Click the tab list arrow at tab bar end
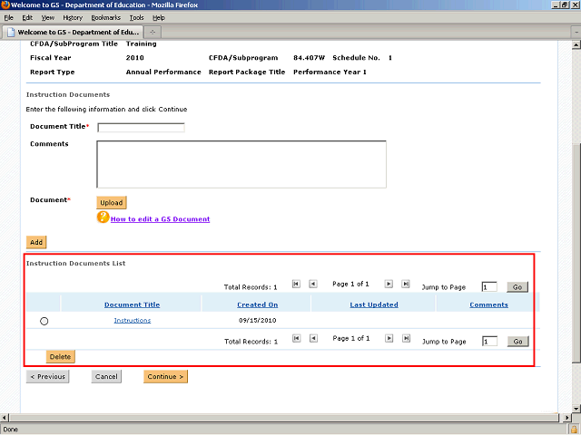 click(576, 33)
